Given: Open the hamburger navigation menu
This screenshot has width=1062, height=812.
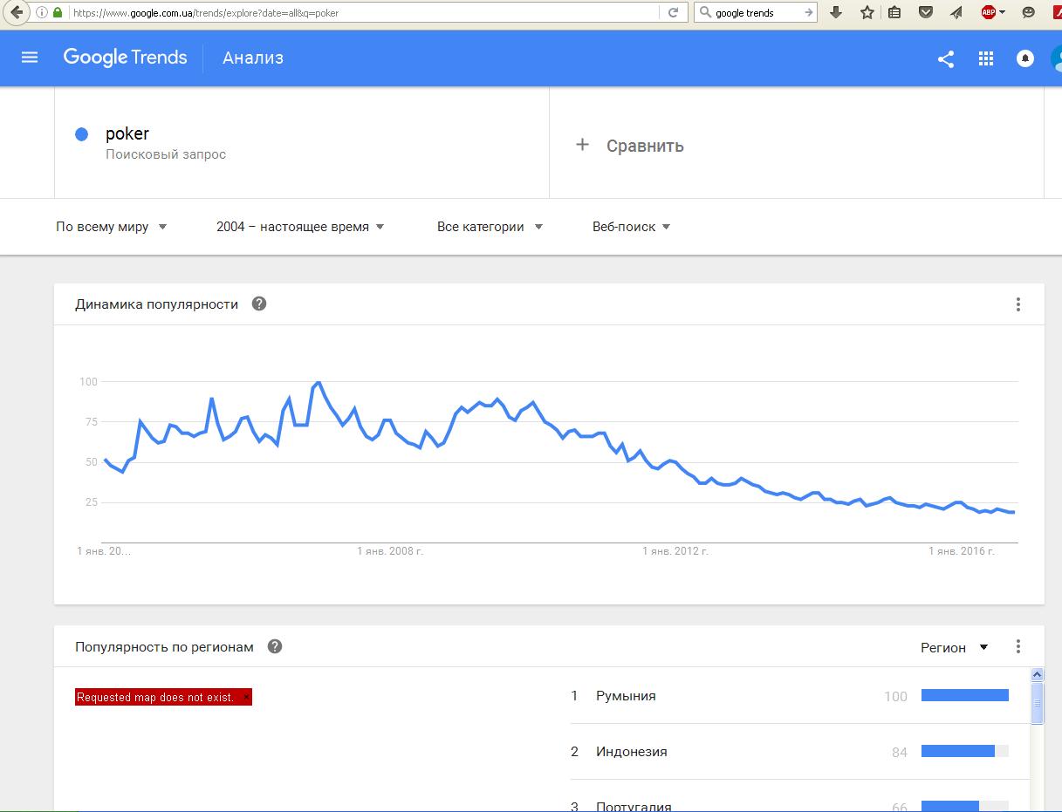Looking at the screenshot, I should (x=30, y=58).
